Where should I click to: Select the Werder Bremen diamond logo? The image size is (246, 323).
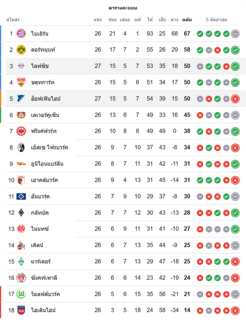click(21, 261)
